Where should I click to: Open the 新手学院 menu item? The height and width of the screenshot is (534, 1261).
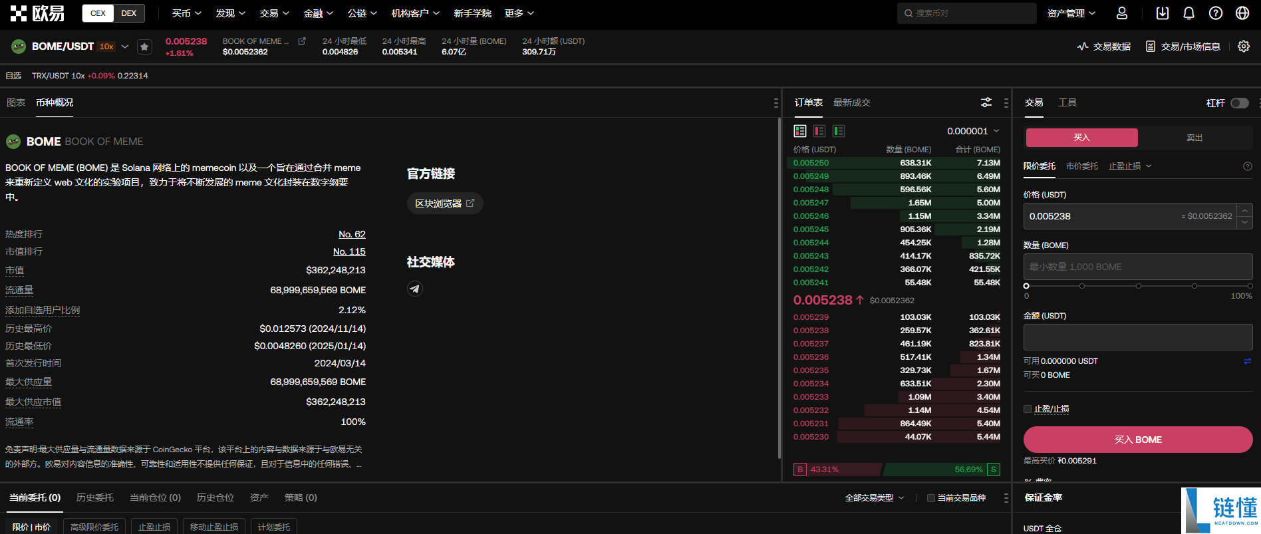(472, 13)
